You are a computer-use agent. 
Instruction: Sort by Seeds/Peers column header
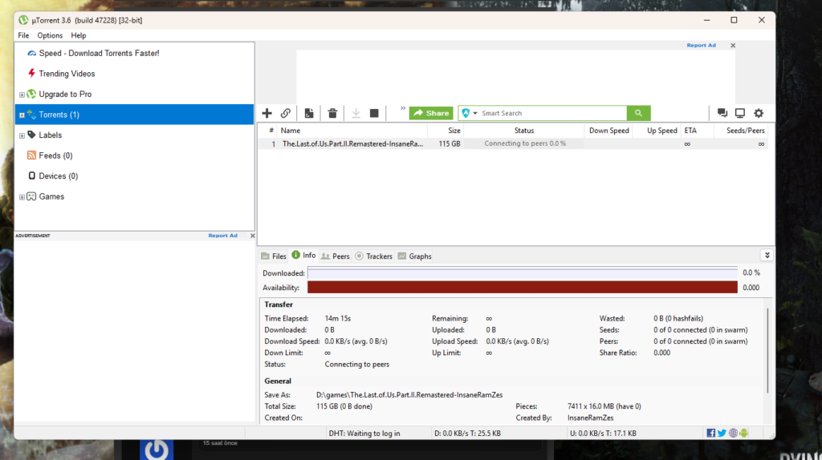742,131
